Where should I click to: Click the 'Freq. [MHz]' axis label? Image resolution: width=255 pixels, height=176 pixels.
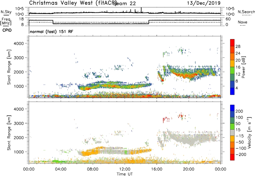click(6, 22)
